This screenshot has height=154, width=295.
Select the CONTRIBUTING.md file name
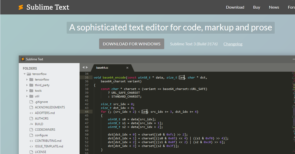pyautogui.click(x=48, y=141)
